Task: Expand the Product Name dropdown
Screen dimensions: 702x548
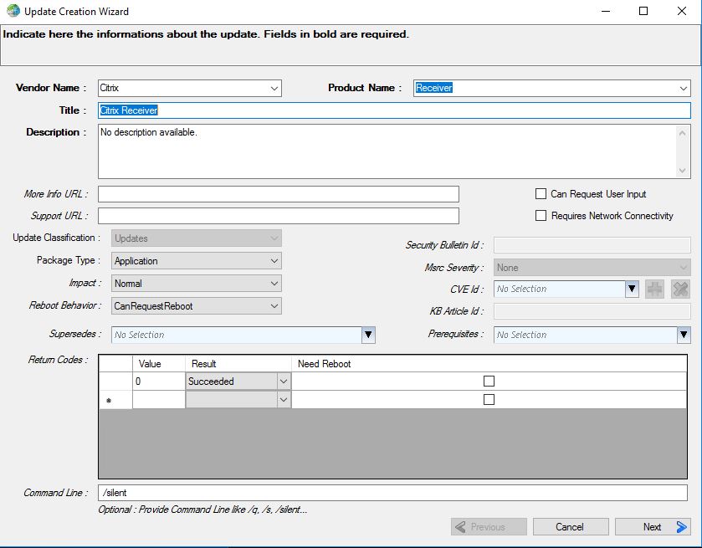Action: [684, 88]
